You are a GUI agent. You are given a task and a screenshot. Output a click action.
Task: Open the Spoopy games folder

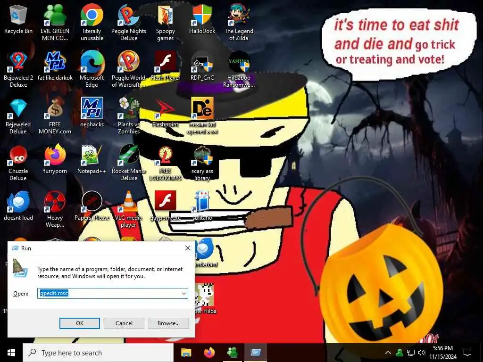(166, 23)
